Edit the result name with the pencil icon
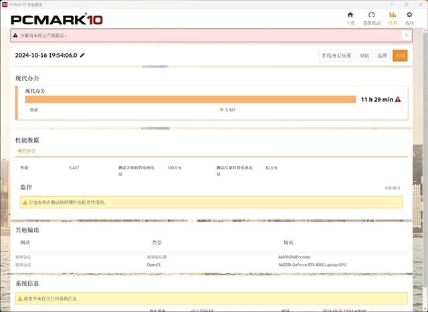 click(x=82, y=55)
